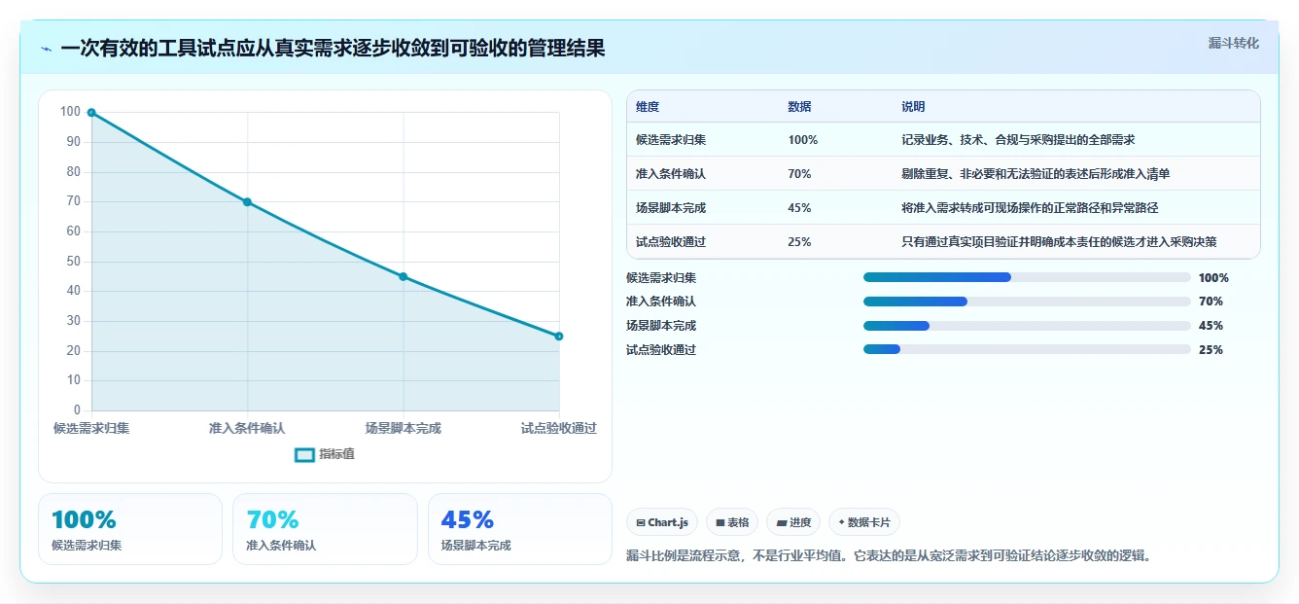Image resolution: width=1299 pixels, height=604 pixels.
Task: Click the 场景脚本完成 x-axis label
Action: click(x=404, y=428)
